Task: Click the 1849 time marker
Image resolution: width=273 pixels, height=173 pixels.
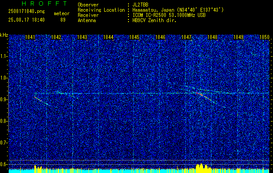Action: 238,37
